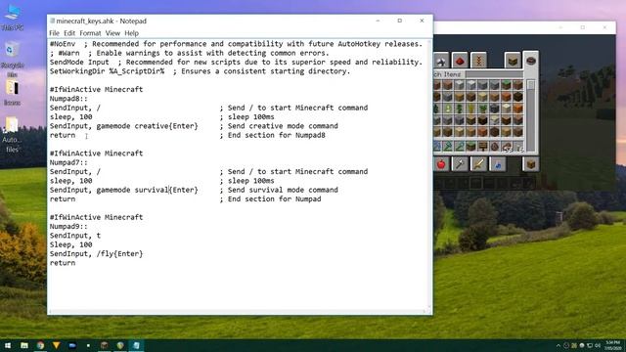The image size is (626, 352).
Task: Click the comment '; End section for Numpad8'
Action: [272, 135]
